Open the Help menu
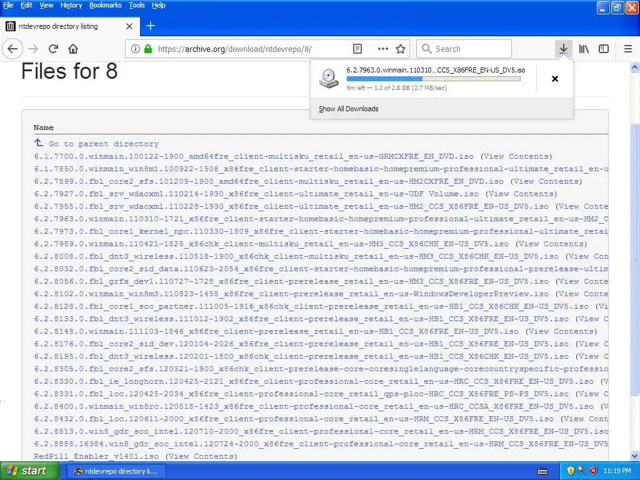The width and height of the screenshot is (640, 480). 158,5
